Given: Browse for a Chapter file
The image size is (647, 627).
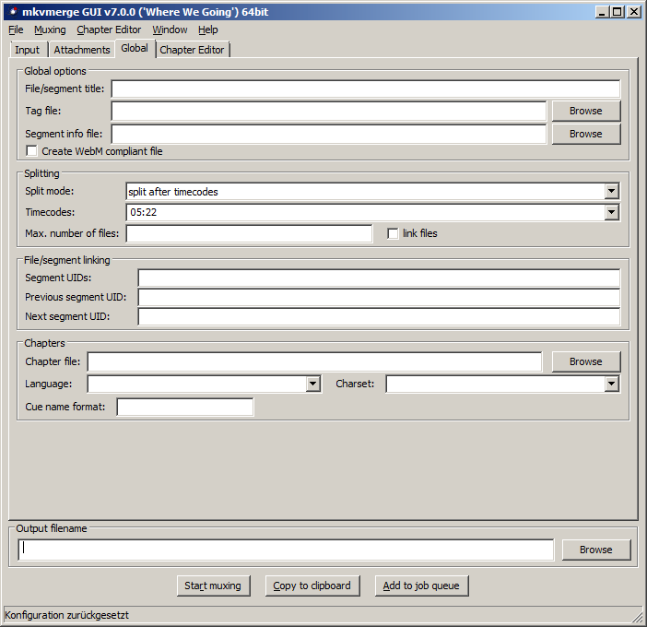Looking at the screenshot, I should pos(586,361).
